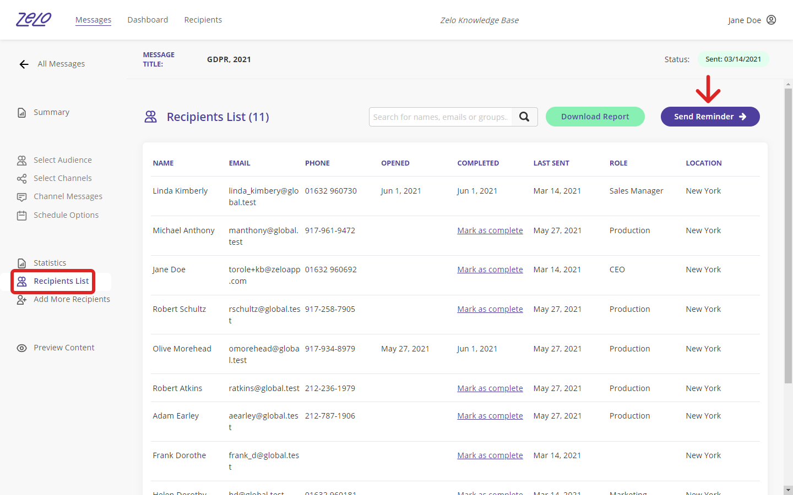This screenshot has width=793, height=495.
Task: Click the search magnifier icon
Action: click(524, 117)
